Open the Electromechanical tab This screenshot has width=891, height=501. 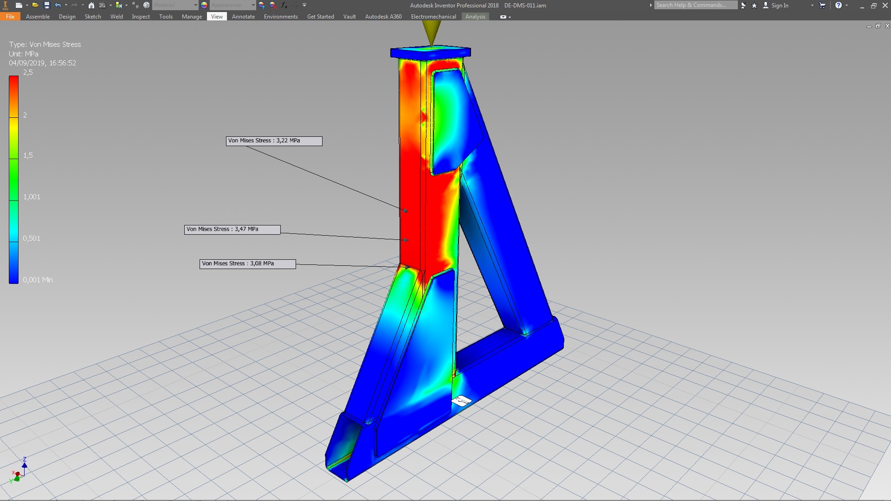433,16
